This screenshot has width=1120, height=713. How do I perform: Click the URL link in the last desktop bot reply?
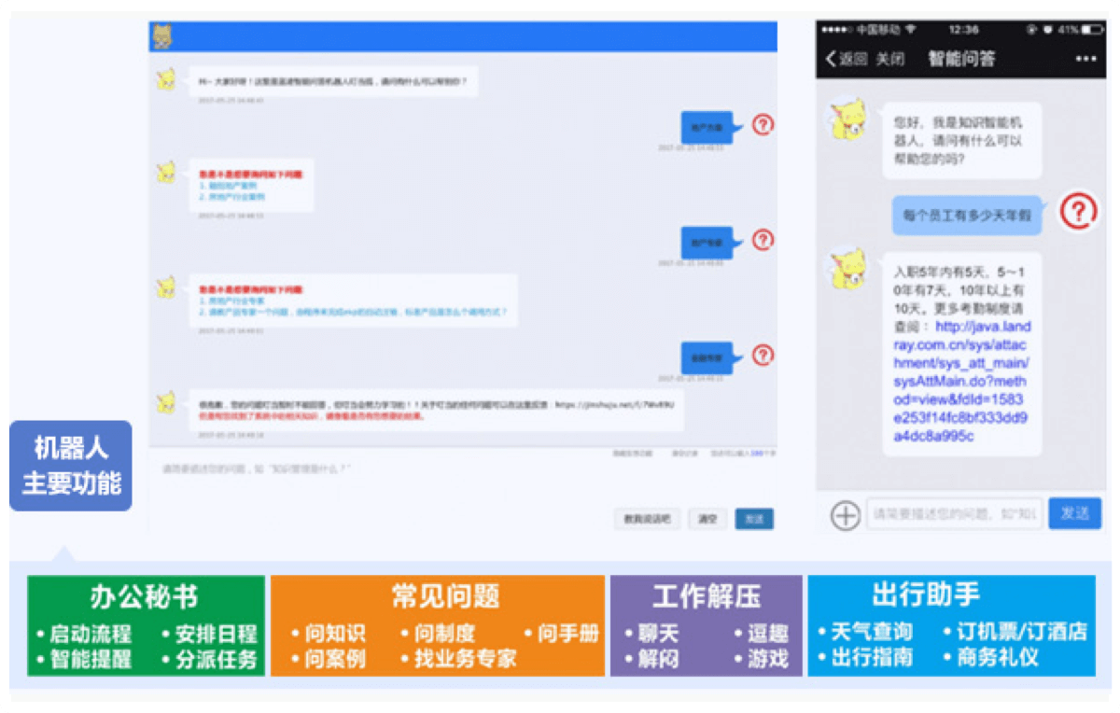(x=614, y=405)
